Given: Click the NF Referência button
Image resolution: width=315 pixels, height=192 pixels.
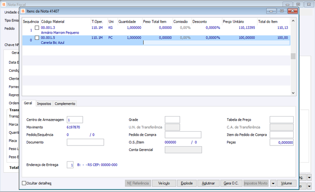Looking at the screenshot, I should pyautogui.click(x=138, y=183).
